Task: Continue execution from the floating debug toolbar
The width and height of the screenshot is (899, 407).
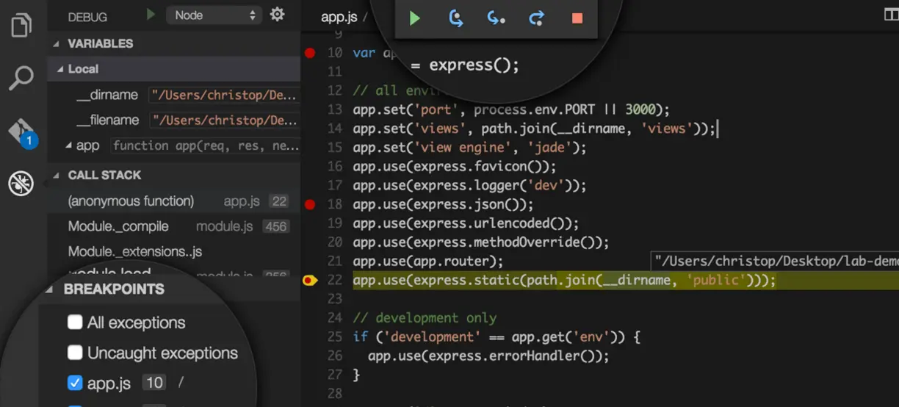Action: 415,18
